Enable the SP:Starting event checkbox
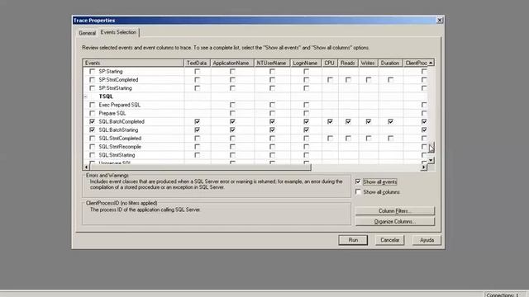The height and width of the screenshot is (297, 529). [x=92, y=72]
